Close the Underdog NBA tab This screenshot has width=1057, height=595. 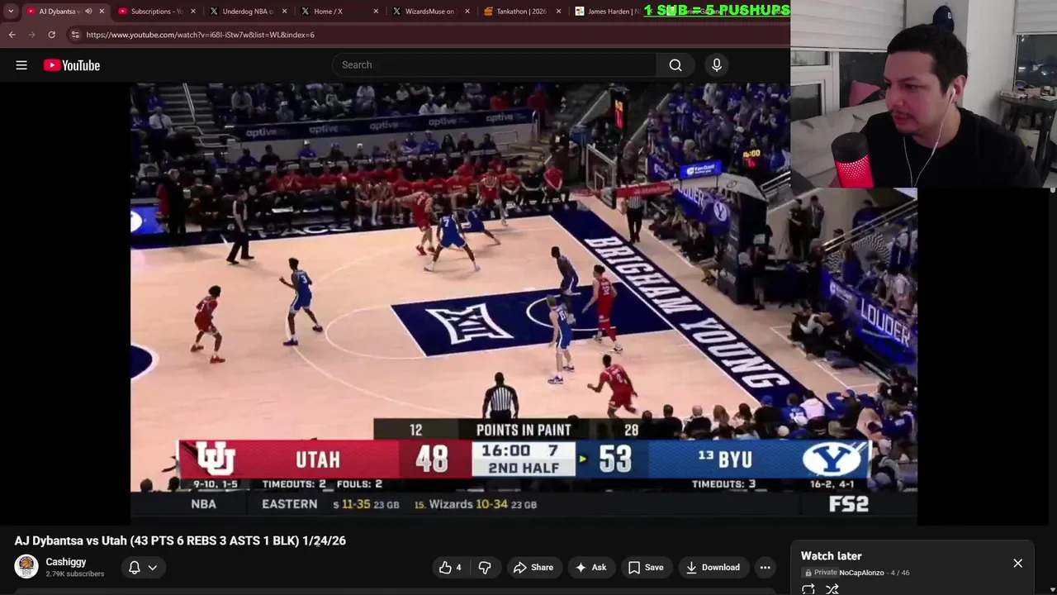pos(285,11)
